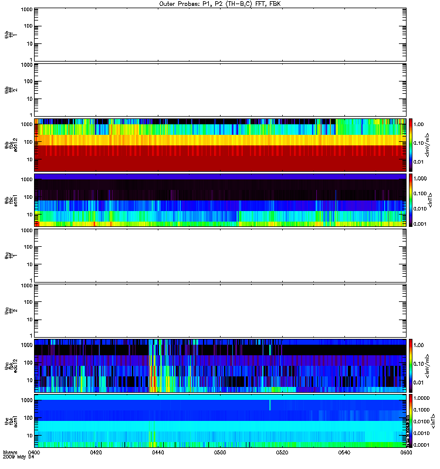Click the '<|mV/m|>' unit label beside thb edc12

coord(428,145)
